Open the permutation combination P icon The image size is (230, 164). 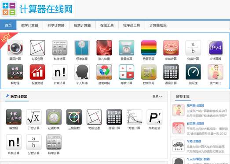coord(154,117)
